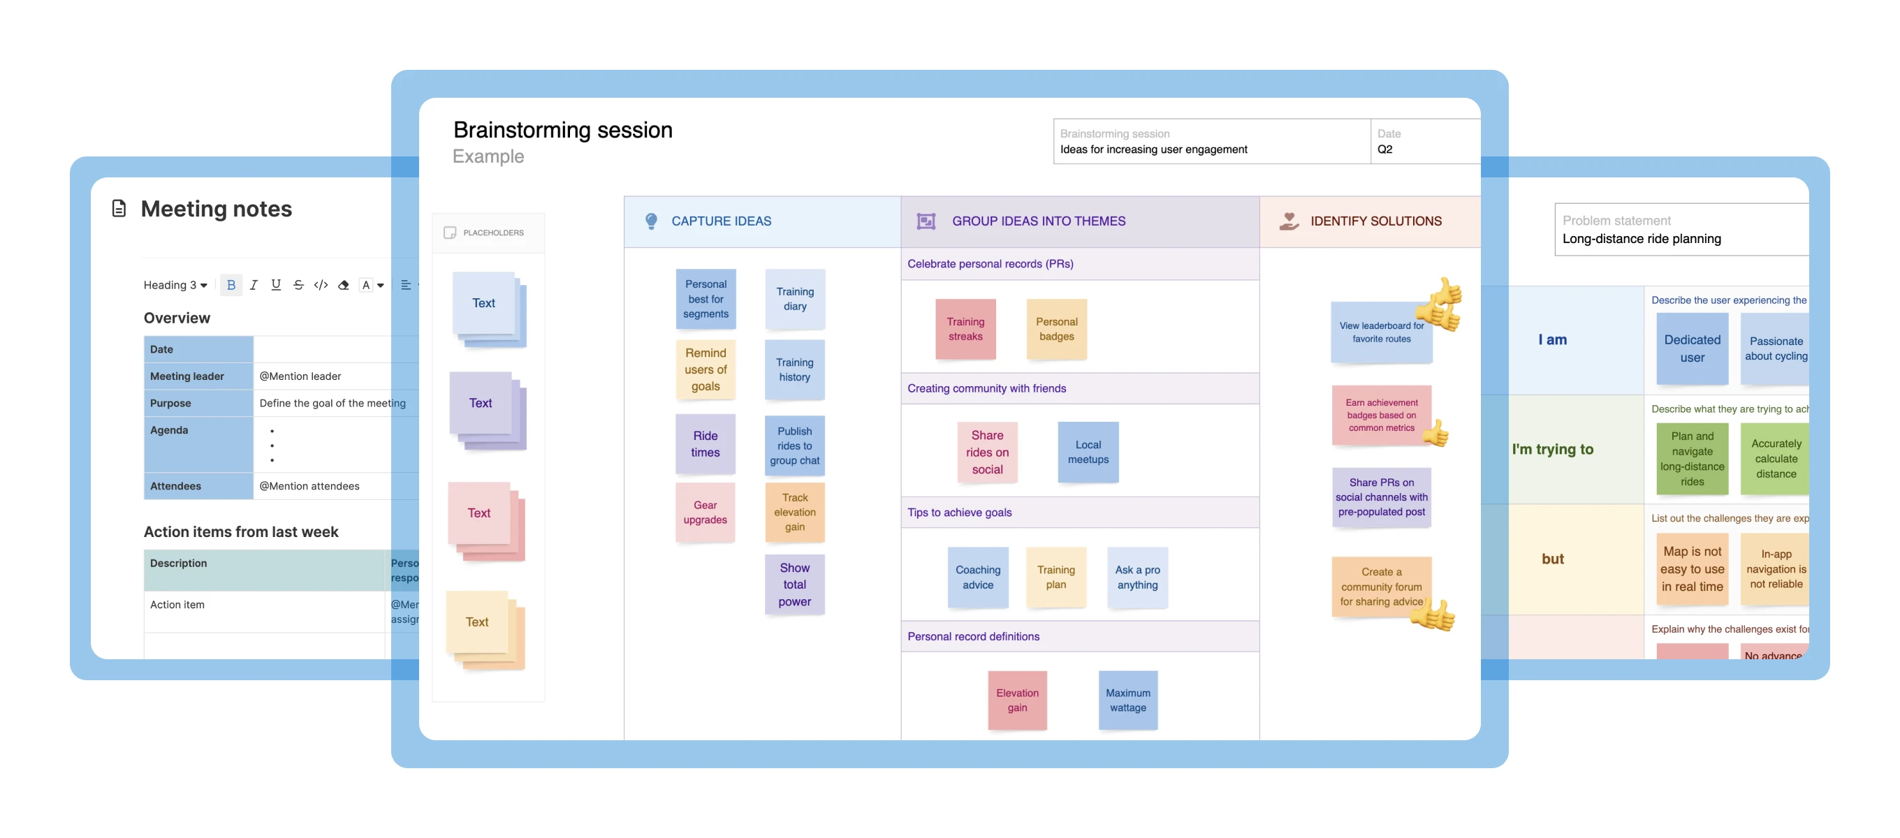Select the Tips to achieve goals header
The image size is (1900, 838).
[959, 512]
